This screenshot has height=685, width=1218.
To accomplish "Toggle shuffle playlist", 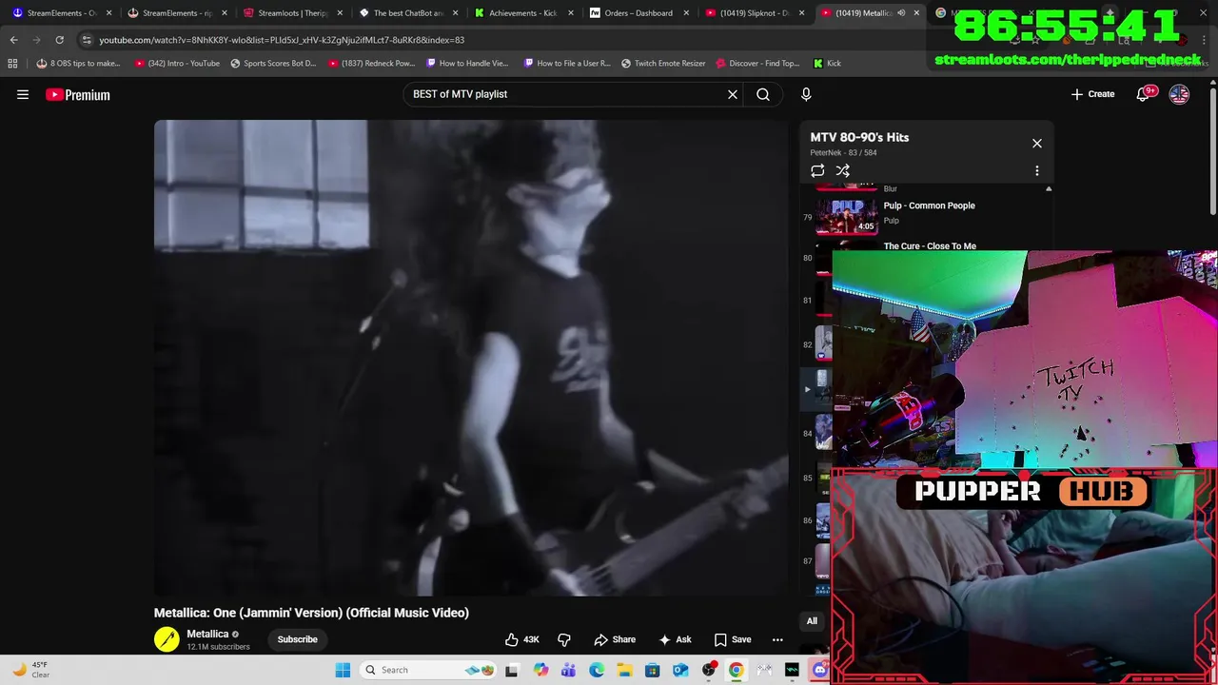I will click(x=843, y=170).
